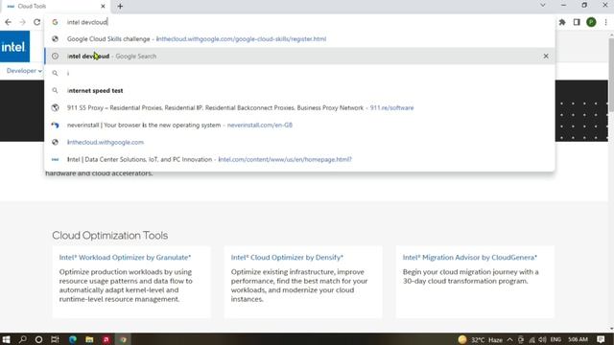Open Windows taskbar search
Viewport: 614px width, 345px height.
(23, 339)
